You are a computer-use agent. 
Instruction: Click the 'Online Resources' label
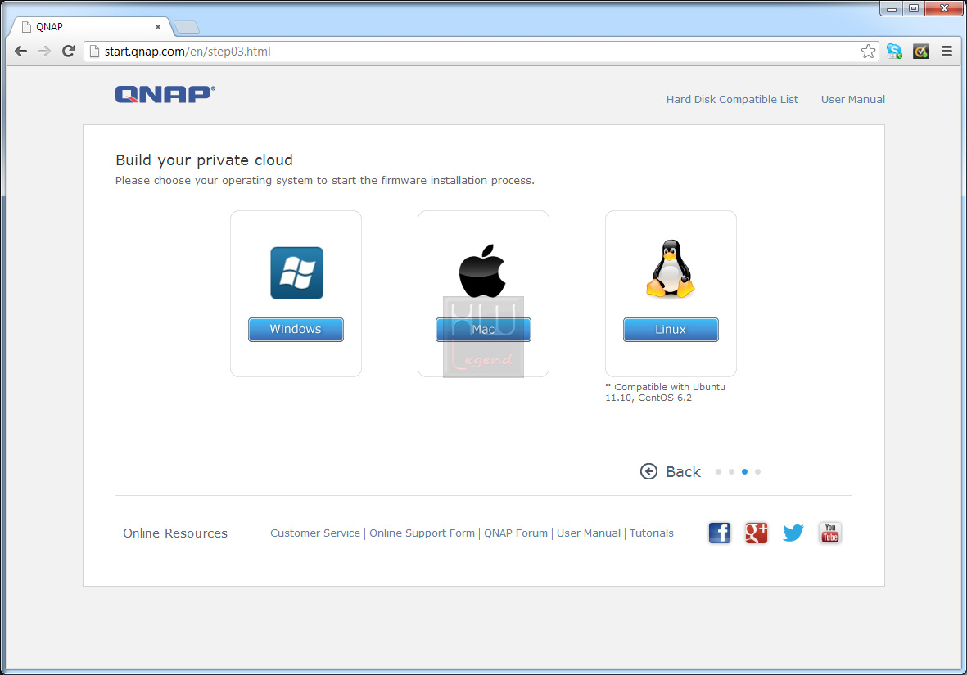pos(175,533)
